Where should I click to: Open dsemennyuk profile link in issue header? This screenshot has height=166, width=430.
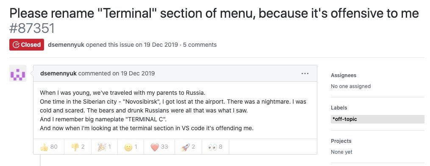[x=66, y=45]
